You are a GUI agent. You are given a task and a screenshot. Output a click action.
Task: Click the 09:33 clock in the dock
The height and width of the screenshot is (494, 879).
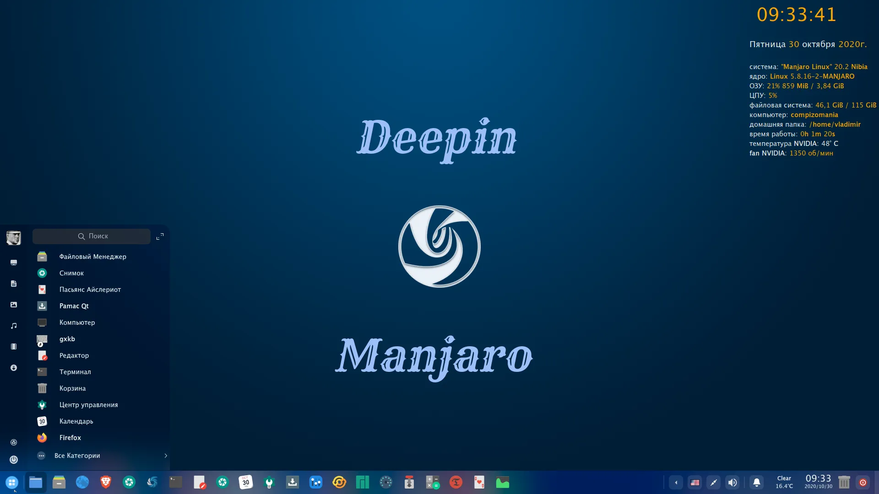819,482
